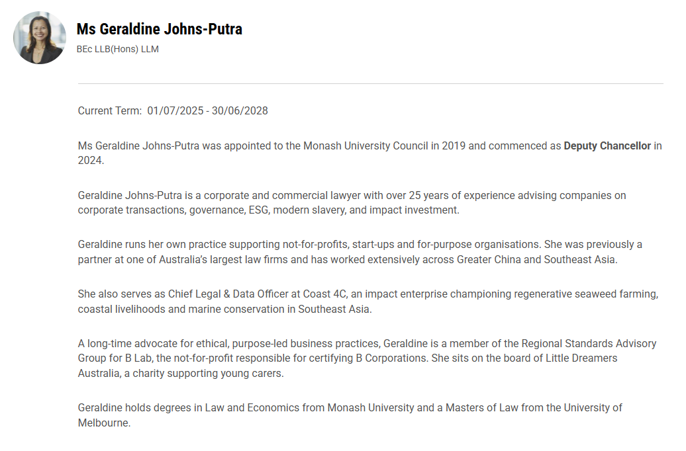Image resolution: width=686 pixels, height=451 pixels.
Task: Click Geraldine Johns-Putra's circular profile photo
Action: coord(39,38)
